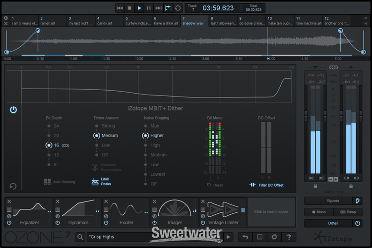Image resolution: width=372 pixels, height=248 pixels.
Task: Toggle loop playback icon
Action: pos(178,8)
